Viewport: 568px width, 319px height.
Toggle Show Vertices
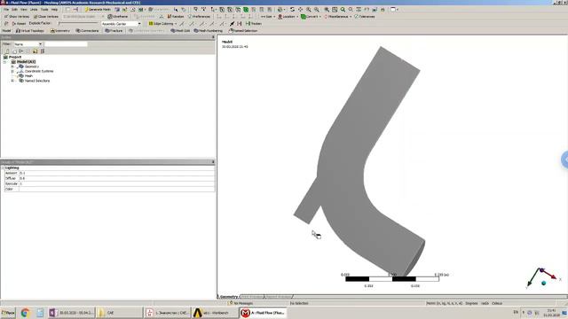(x=17, y=17)
